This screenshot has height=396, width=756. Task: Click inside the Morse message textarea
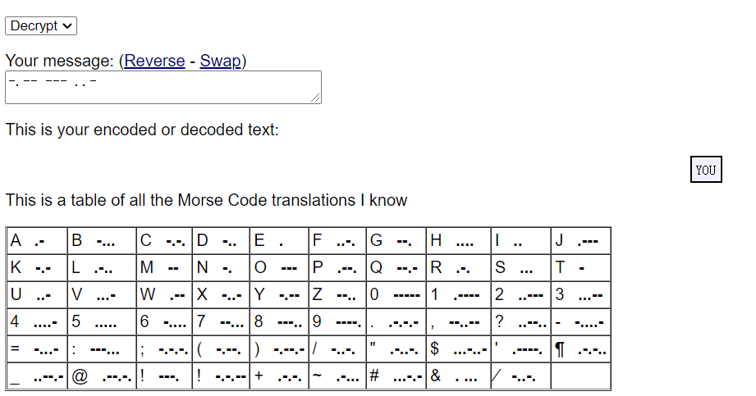click(163, 87)
